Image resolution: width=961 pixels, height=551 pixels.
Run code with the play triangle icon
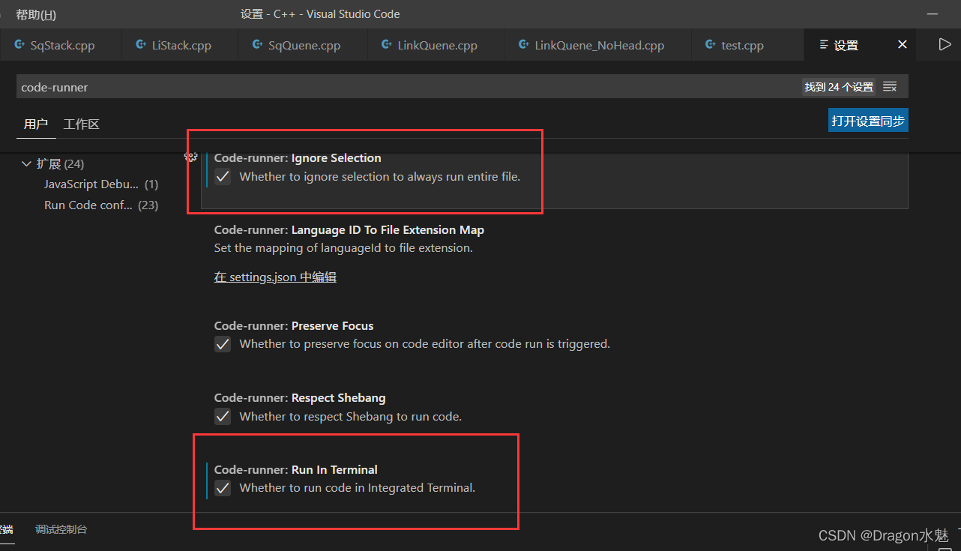click(x=945, y=45)
